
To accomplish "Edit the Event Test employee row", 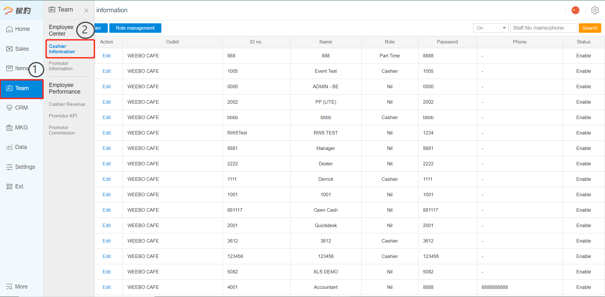I will (x=107, y=71).
